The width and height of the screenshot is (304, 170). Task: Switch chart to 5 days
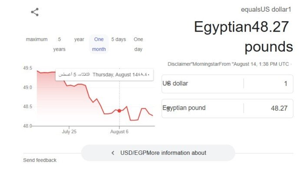[119, 39]
